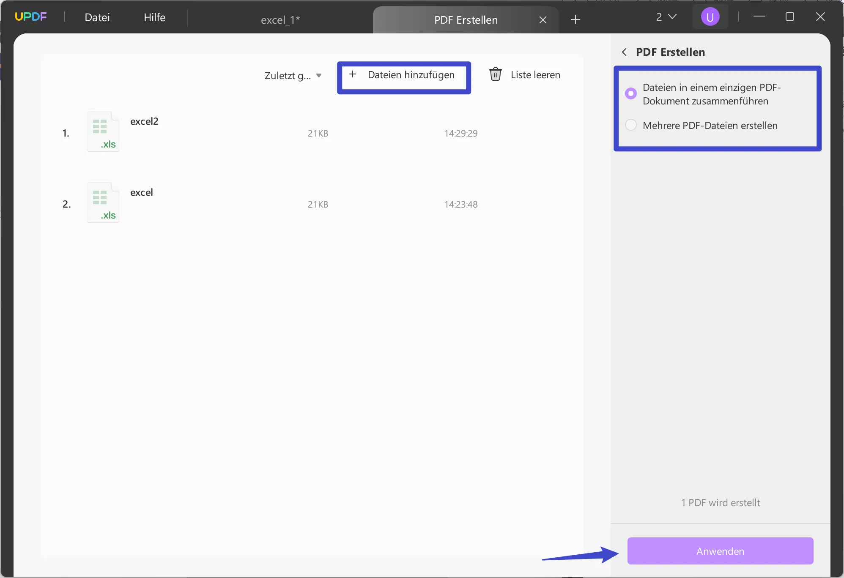The height and width of the screenshot is (578, 844).
Task: Click the excel2 .xls file icon
Action: [102, 133]
